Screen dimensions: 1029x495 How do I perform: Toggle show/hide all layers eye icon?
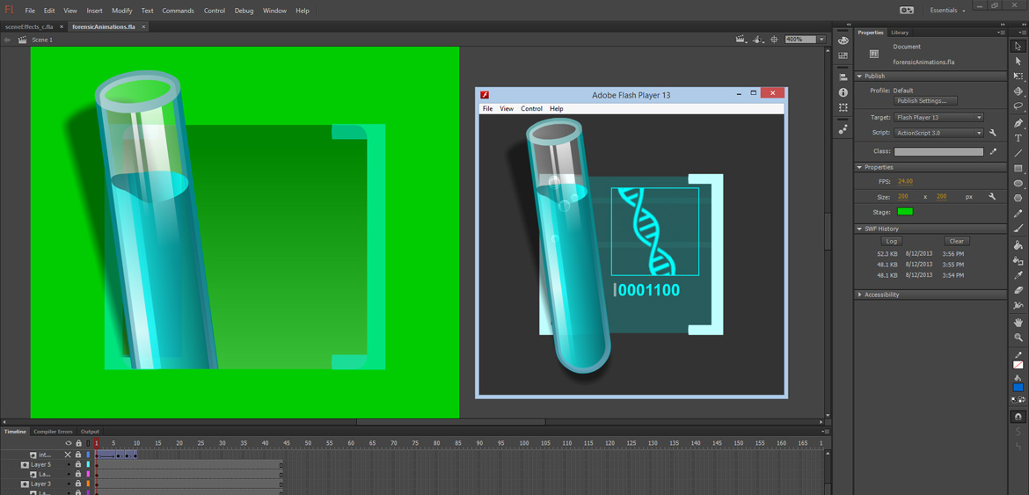[68, 443]
